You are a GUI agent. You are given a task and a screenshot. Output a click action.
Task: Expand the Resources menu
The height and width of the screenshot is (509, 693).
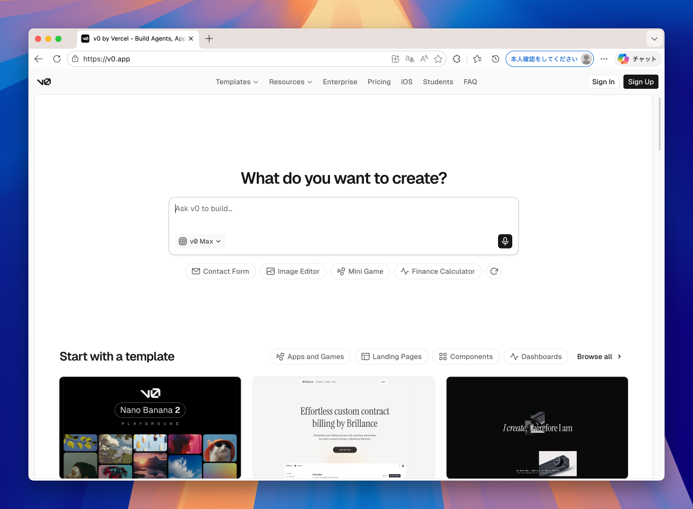pos(290,82)
